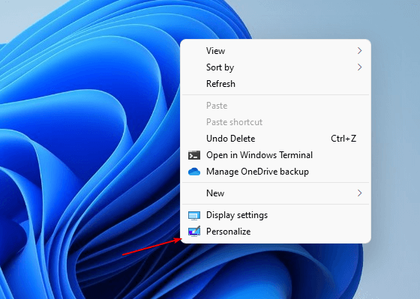The width and height of the screenshot is (420, 299).
Task: Choose Manage OneDrive backup entry
Action: (x=275, y=172)
